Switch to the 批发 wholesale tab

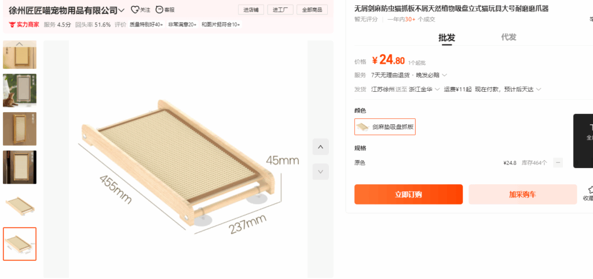click(446, 38)
